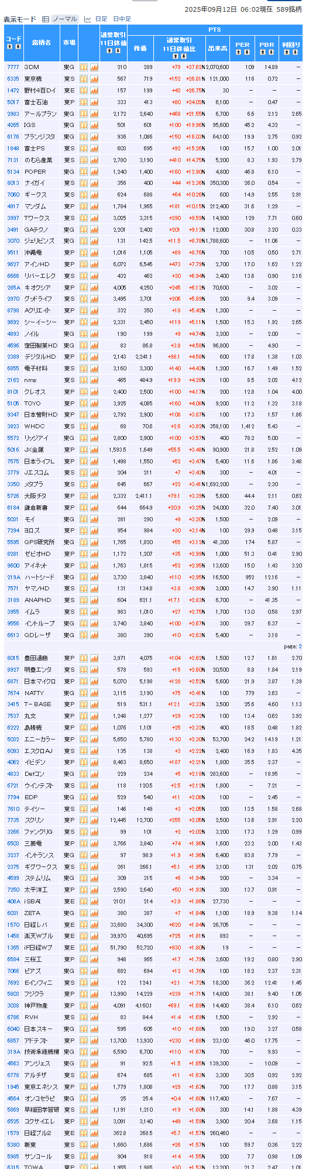Open stock code 285A link
This screenshot has width=309, height=1169.
tap(13, 287)
